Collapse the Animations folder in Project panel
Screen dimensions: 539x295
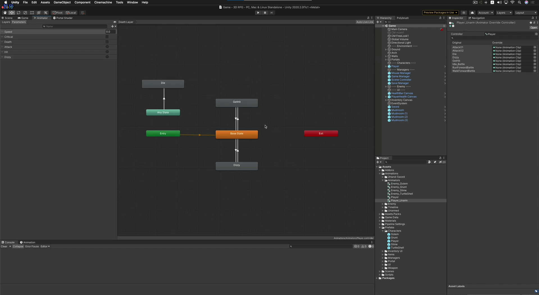380,173
